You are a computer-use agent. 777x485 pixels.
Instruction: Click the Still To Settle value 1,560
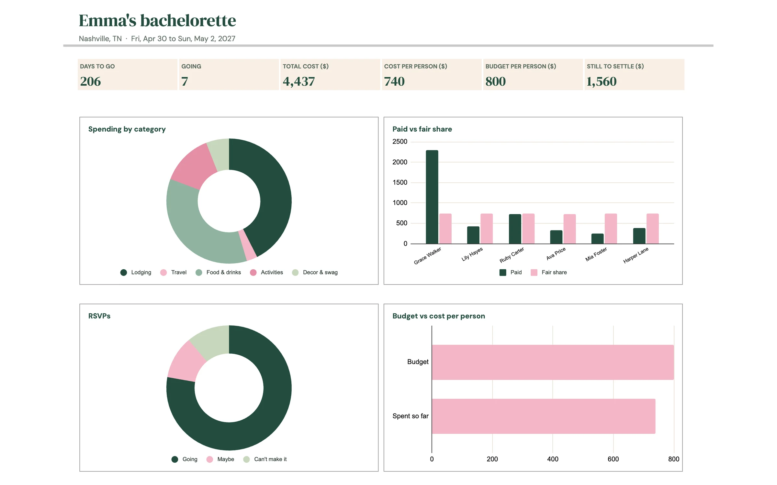click(602, 81)
